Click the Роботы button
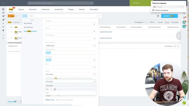 (152, 22)
